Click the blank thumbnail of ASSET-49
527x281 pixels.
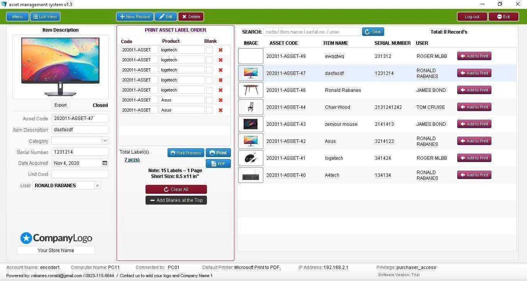click(x=251, y=56)
